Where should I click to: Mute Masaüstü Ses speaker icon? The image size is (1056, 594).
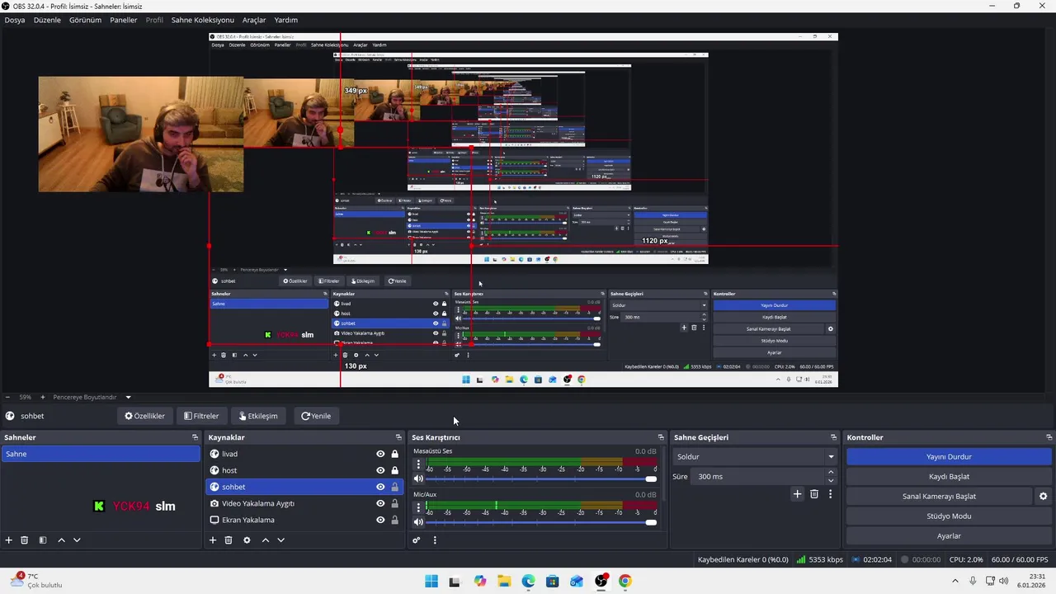[418, 478]
